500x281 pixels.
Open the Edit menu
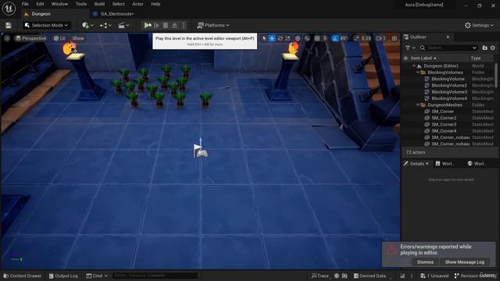40,4
